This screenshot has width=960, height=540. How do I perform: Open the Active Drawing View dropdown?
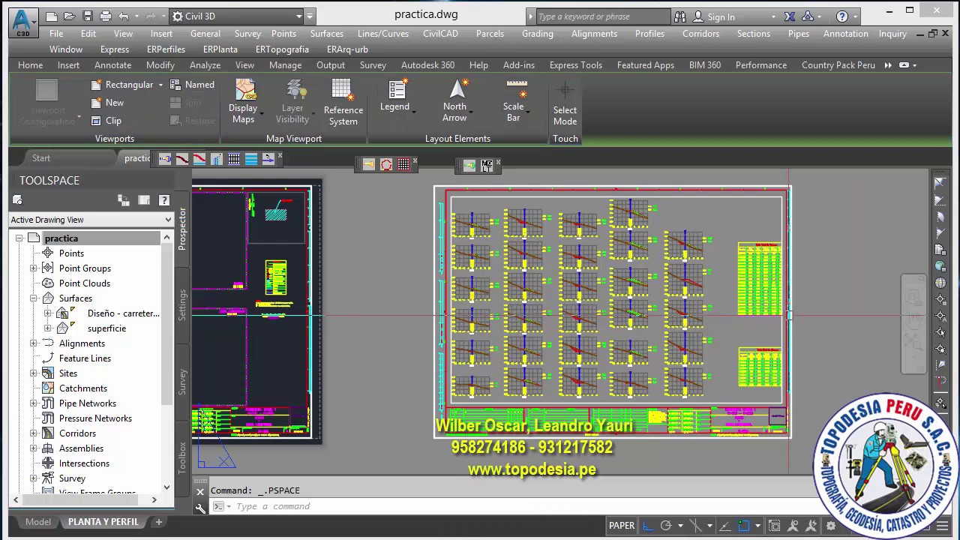pos(91,220)
